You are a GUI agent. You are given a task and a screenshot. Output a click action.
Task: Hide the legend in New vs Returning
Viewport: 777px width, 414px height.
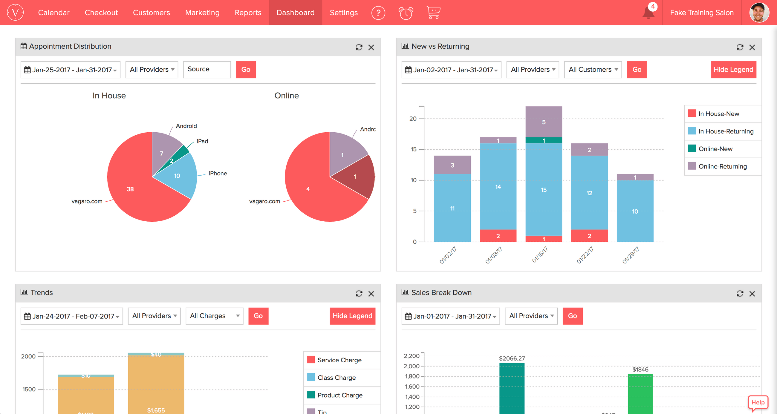click(734, 69)
